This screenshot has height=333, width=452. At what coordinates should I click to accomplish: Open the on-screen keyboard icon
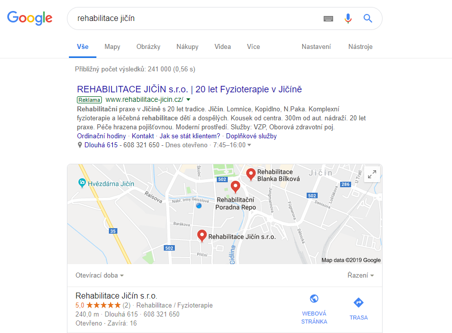click(x=328, y=19)
